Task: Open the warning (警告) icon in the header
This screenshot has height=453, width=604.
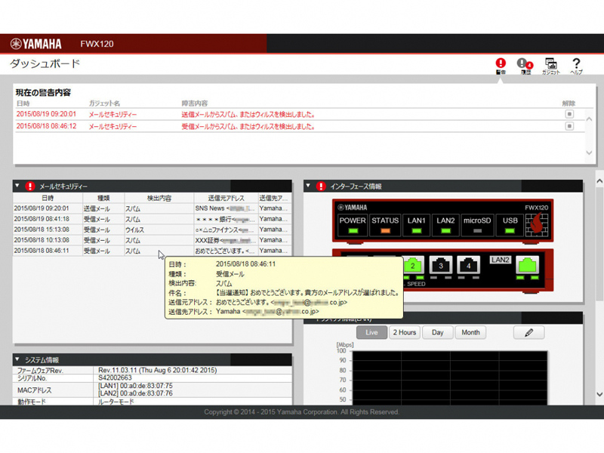Action: [501, 66]
